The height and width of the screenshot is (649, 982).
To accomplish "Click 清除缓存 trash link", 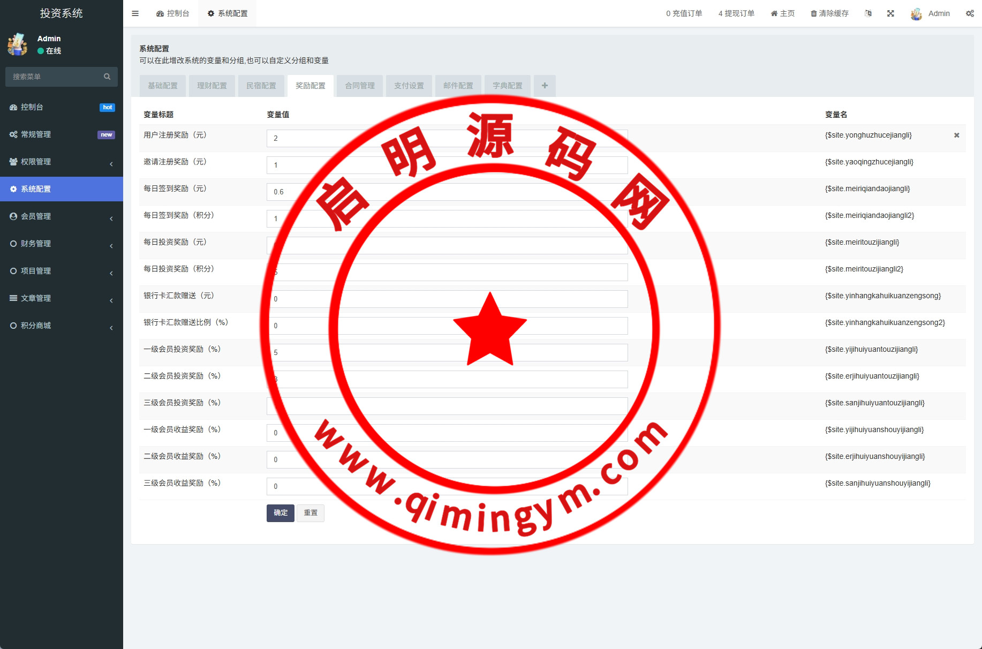I will tap(829, 13).
